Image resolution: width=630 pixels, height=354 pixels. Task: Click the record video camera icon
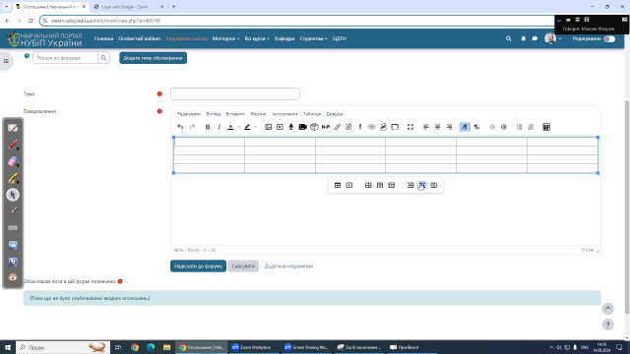pos(302,127)
